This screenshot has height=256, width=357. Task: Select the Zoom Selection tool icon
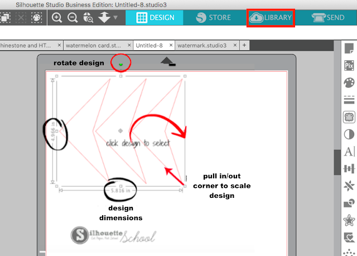(88, 17)
